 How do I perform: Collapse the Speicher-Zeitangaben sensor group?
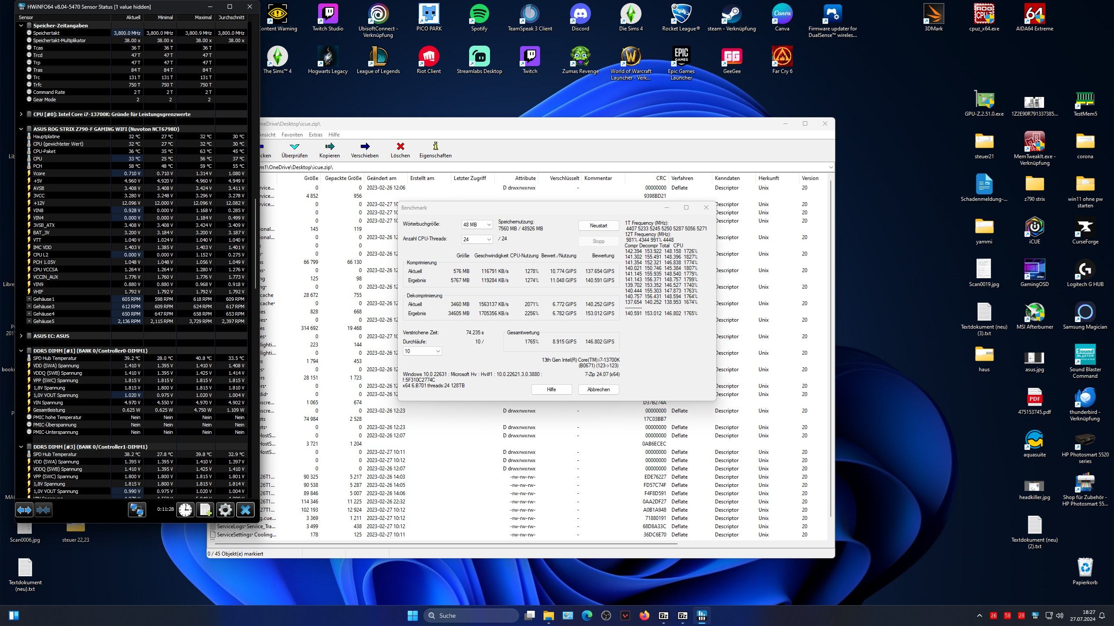point(21,26)
